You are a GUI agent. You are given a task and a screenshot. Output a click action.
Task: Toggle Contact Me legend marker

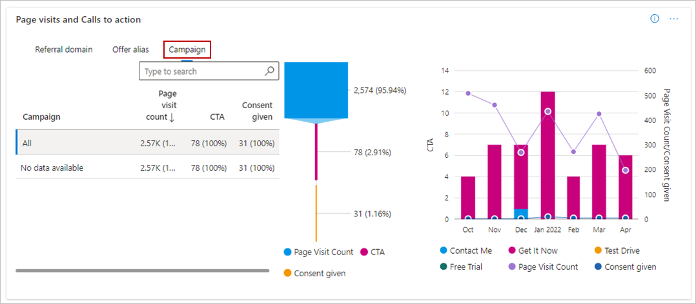pyautogui.click(x=444, y=251)
